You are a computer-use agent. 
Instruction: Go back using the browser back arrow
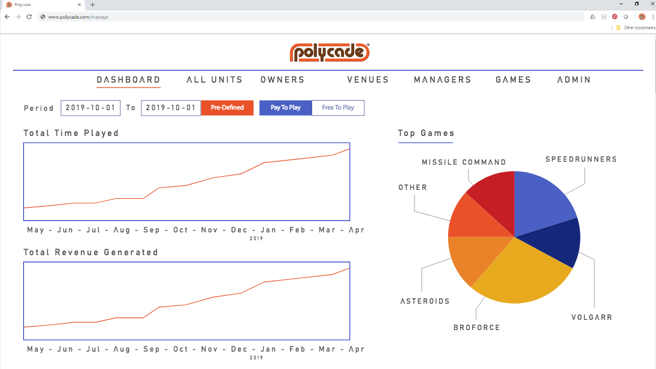[x=7, y=17]
